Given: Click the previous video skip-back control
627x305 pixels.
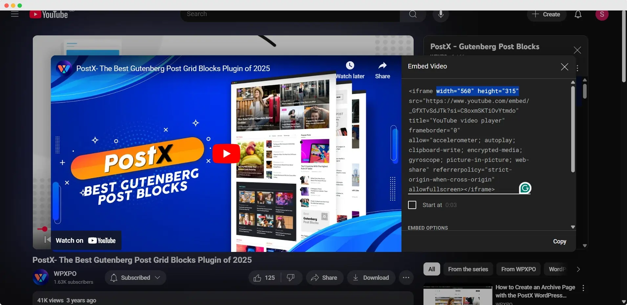Looking at the screenshot, I should click(47, 239).
